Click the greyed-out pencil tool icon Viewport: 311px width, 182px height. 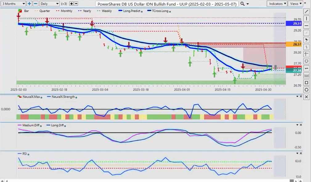[x=306, y=33]
